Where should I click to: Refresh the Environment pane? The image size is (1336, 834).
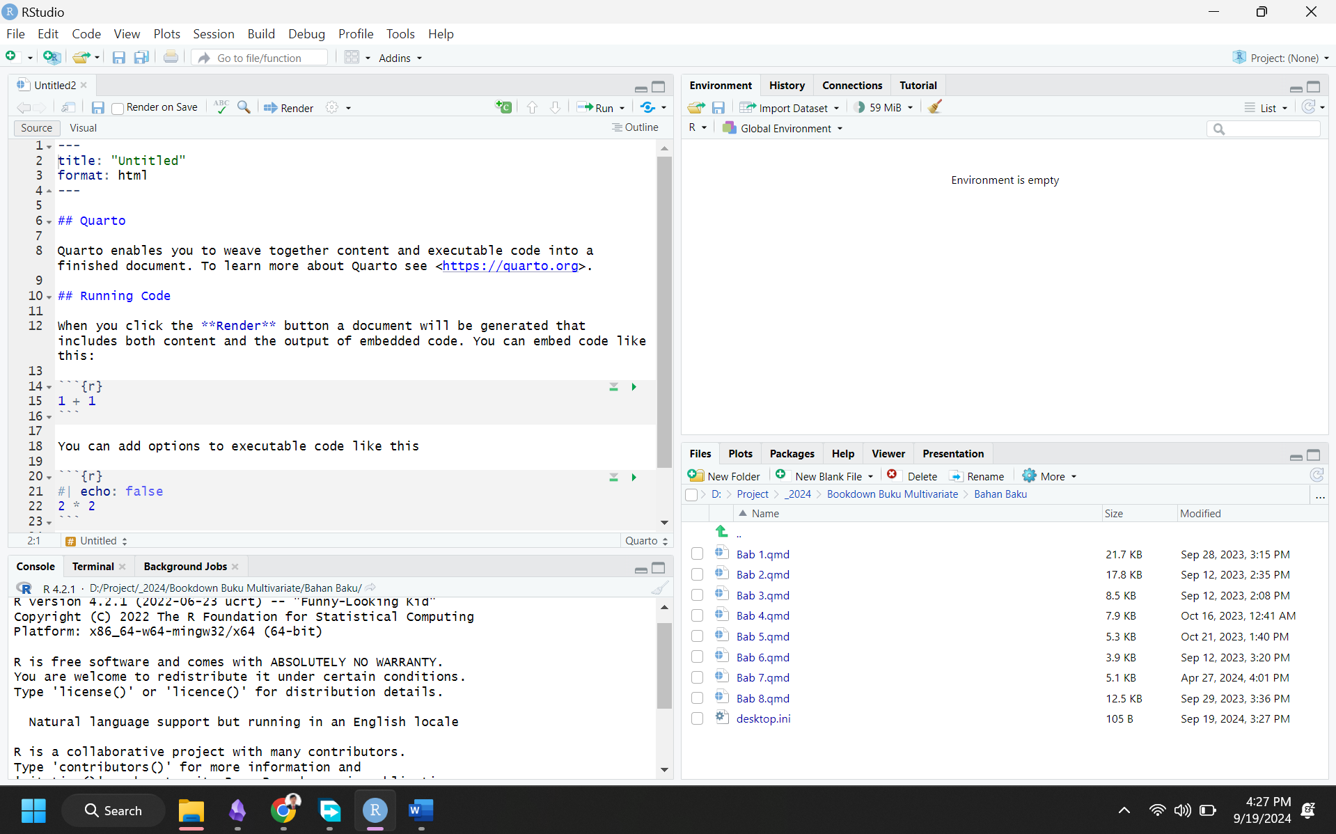click(x=1309, y=107)
